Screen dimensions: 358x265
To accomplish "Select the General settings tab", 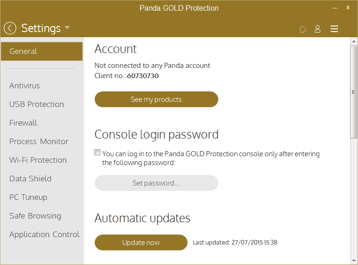I will 41,51.
